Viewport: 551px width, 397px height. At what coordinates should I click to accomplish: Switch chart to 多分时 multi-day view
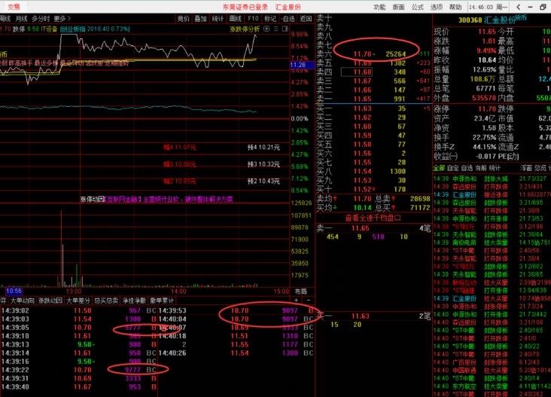[41, 18]
